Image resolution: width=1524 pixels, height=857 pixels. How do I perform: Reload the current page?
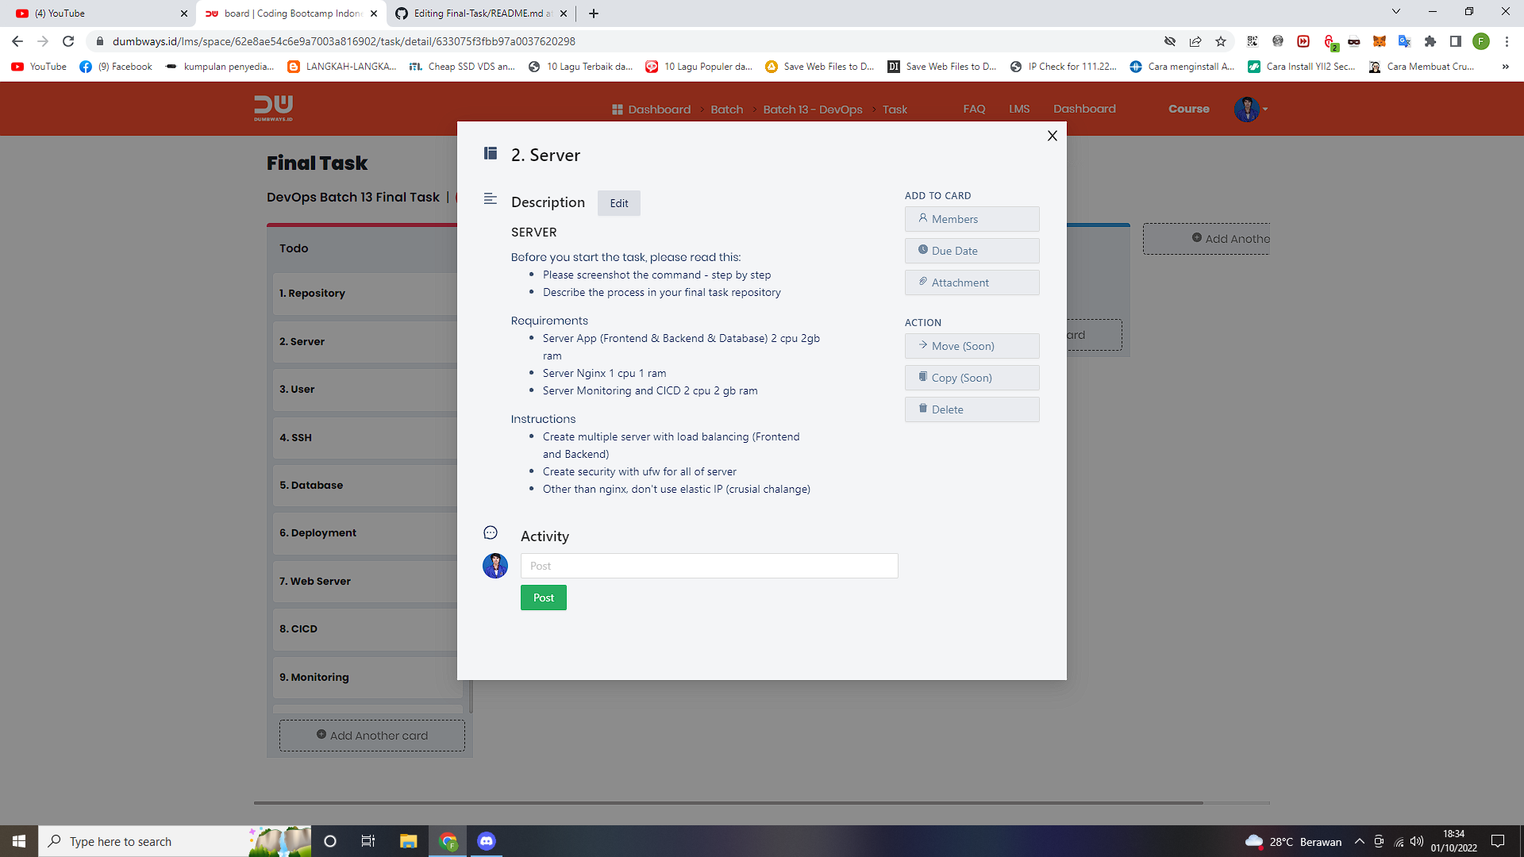(x=68, y=41)
